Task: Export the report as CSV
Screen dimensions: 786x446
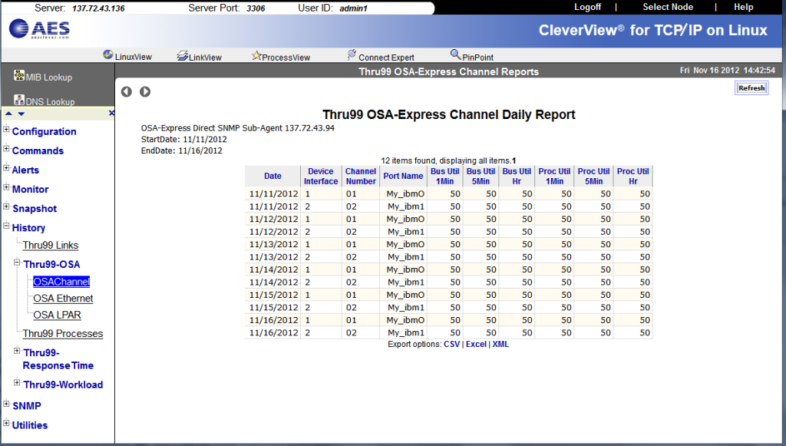Action: point(451,345)
